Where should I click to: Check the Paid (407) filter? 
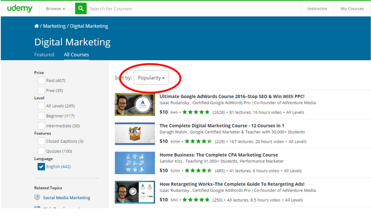coord(41,80)
